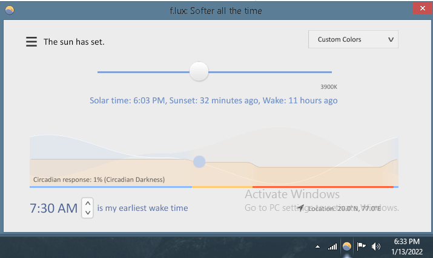This screenshot has width=433, height=258.
Task: Click the red segment of timeline bar
Action: [323, 187]
